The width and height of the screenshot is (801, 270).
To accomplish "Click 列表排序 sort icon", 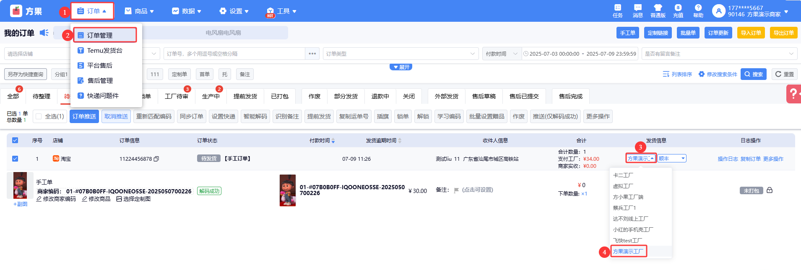I will click(x=666, y=74).
